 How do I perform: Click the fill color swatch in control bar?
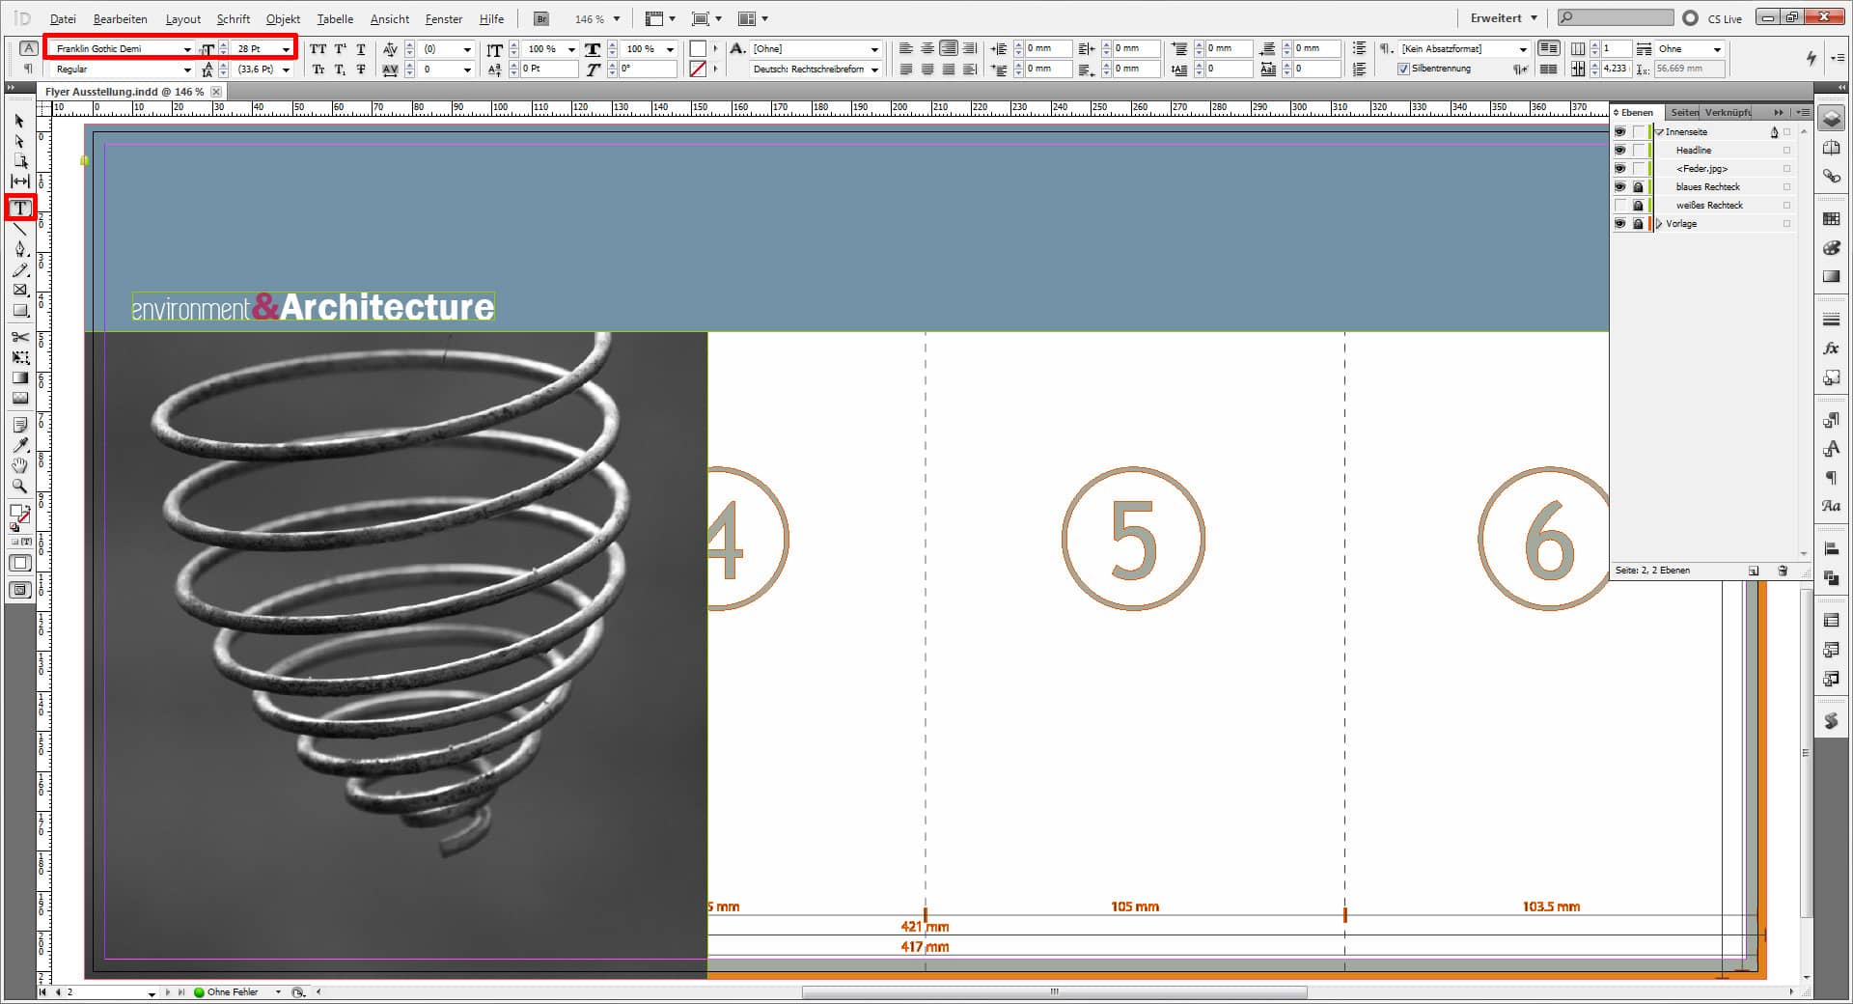tap(698, 49)
